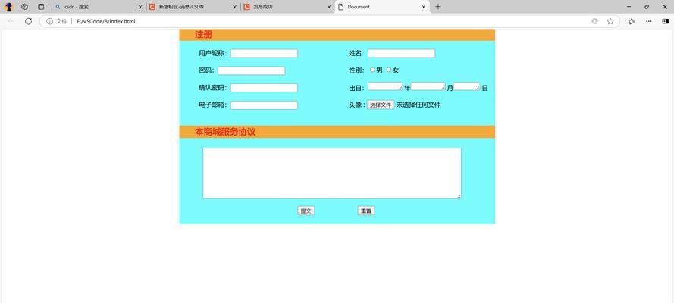Switch to the 新增粉丝-消息-CSDN tab
674x303 pixels.
pos(193,7)
